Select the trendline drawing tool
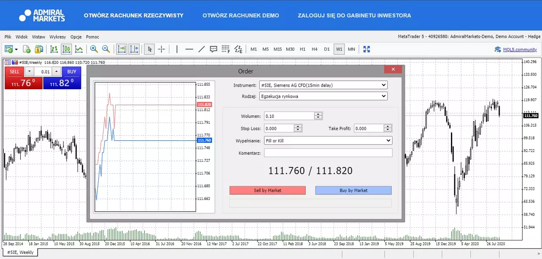The height and width of the screenshot is (259, 542). click(202, 49)
